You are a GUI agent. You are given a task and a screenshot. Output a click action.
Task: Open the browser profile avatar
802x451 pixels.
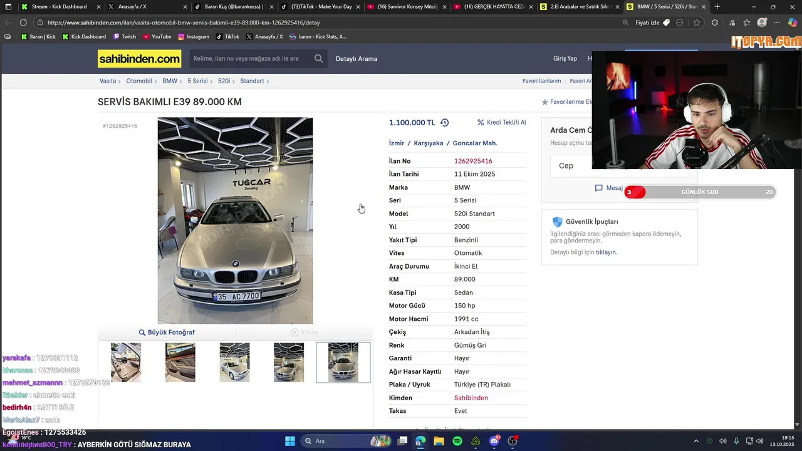[x=762, y=23]
